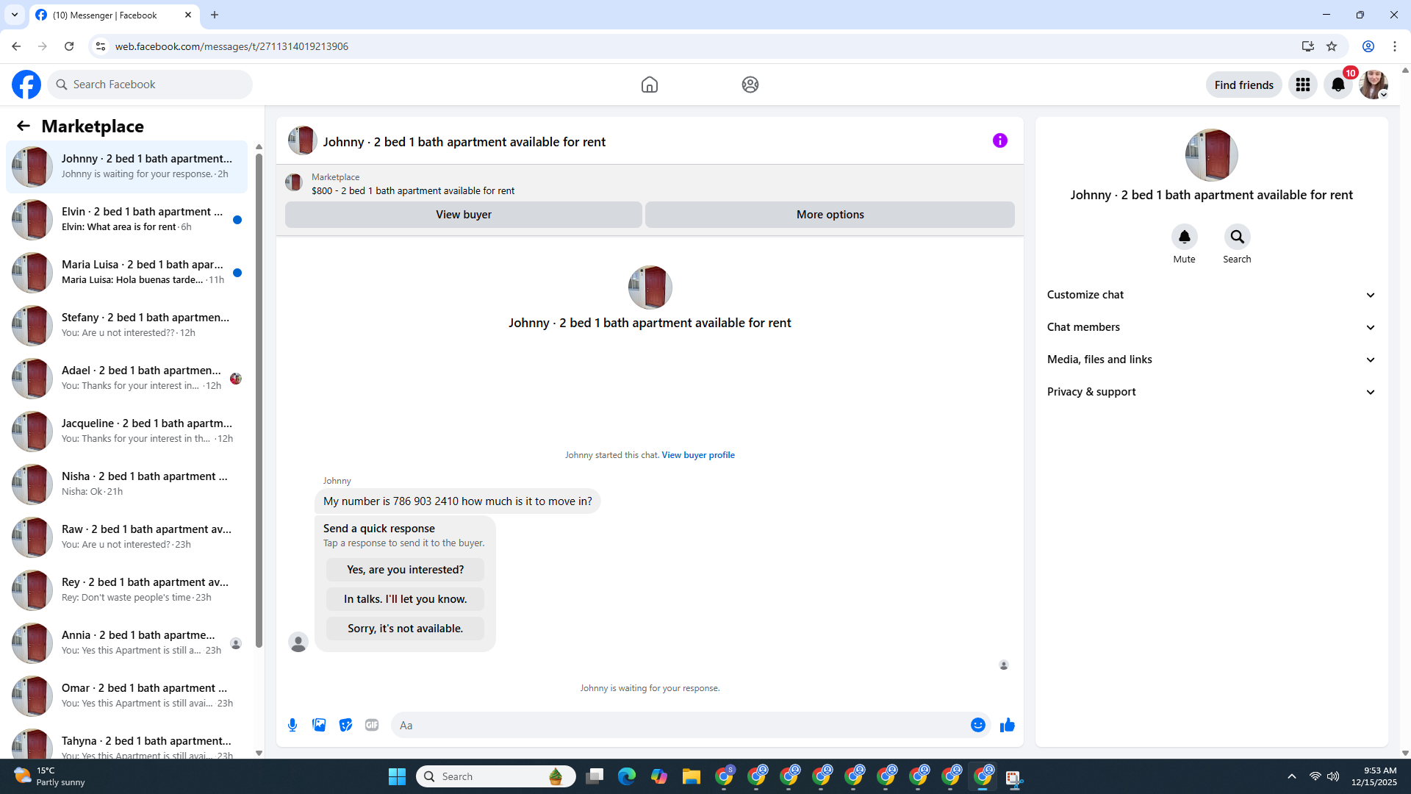Click the Find friends button

coord(1244,85)
